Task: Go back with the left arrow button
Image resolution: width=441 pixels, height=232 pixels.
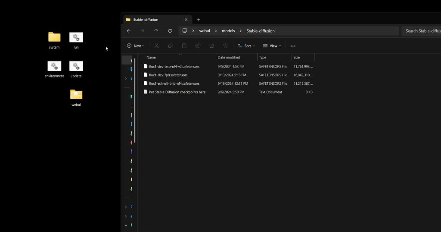Action: click(x=128, y=31)
